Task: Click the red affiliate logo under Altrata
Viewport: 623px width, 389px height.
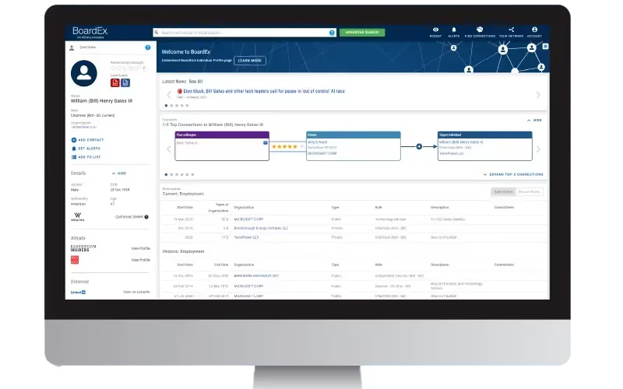Action: [x=74, y=260]
